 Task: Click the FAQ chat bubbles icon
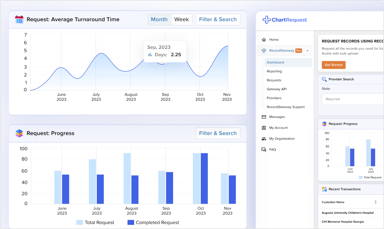(x=264, y=150)
